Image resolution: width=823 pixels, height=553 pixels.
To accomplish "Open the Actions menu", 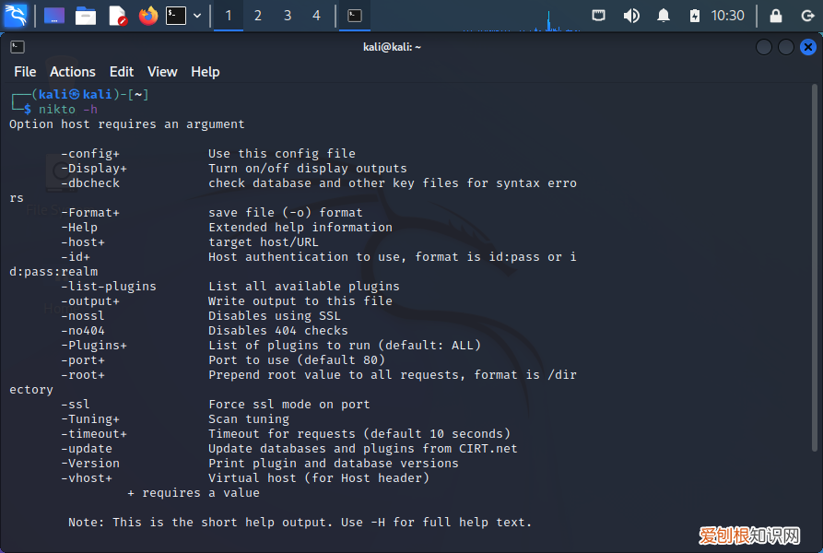I will click(x=73, y=72).
